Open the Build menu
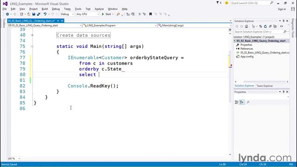The image size is (297, 167). [x=45, y=9]
